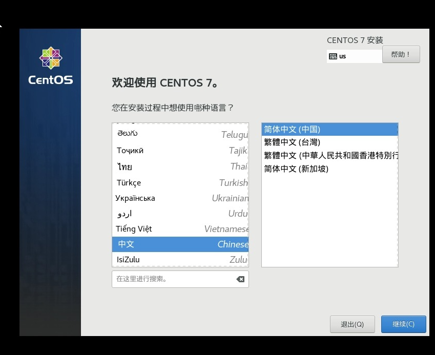
Task: Clear the search field with the backspace icon
Action: point(240,279)
